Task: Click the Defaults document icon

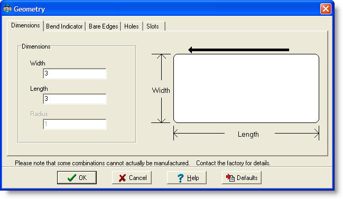Action: 230,177
